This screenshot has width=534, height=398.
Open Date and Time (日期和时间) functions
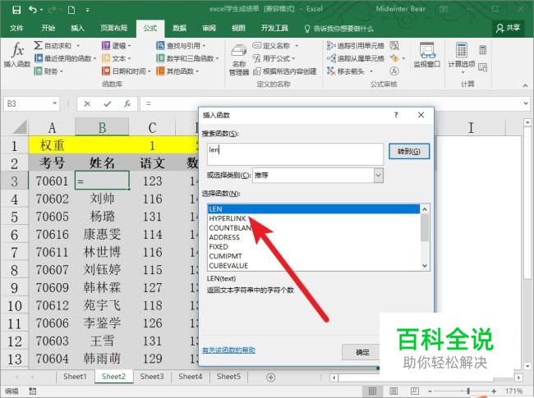pyautogui.click(x=127, y=71)
